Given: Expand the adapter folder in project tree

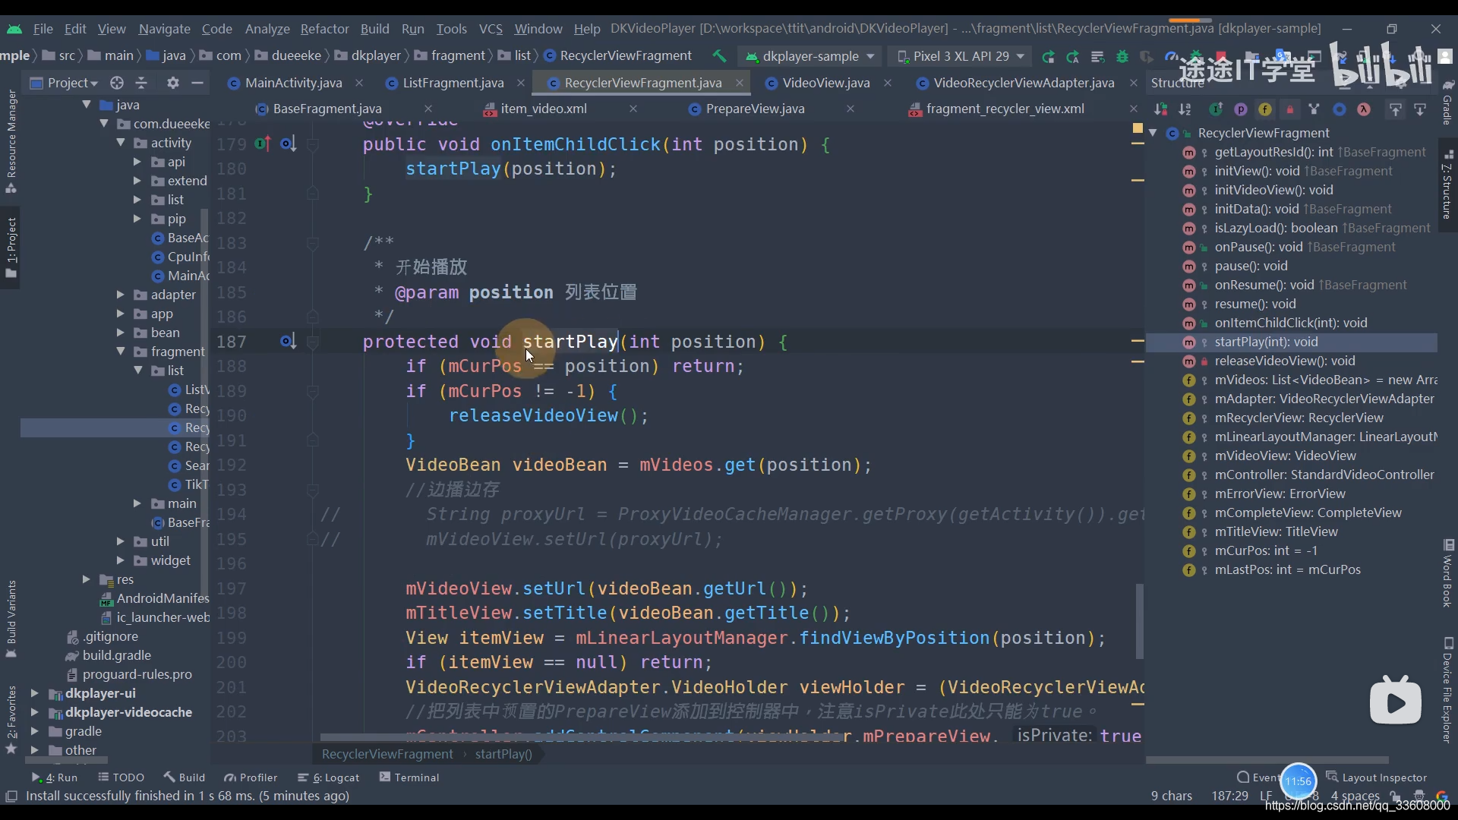Looking at the screenshot, I should point(120,295).
